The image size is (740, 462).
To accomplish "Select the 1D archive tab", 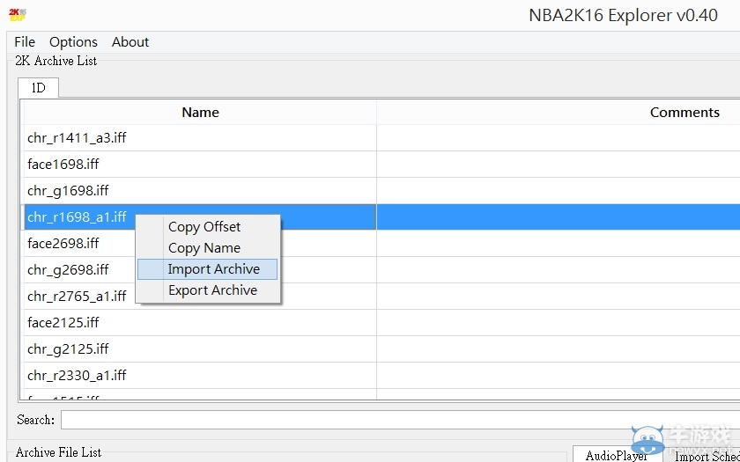I will (x=38, y=88).
